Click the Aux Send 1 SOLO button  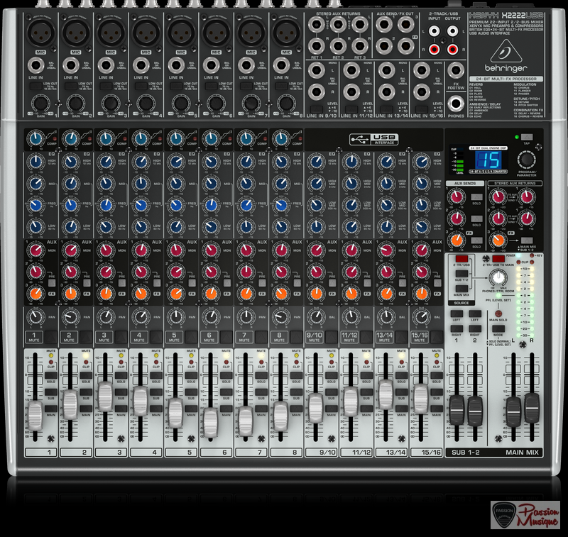[476, 196]
